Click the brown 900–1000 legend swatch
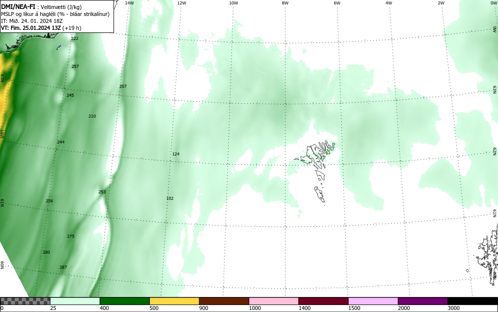The image size is (498, 312). tap(224, 301)
